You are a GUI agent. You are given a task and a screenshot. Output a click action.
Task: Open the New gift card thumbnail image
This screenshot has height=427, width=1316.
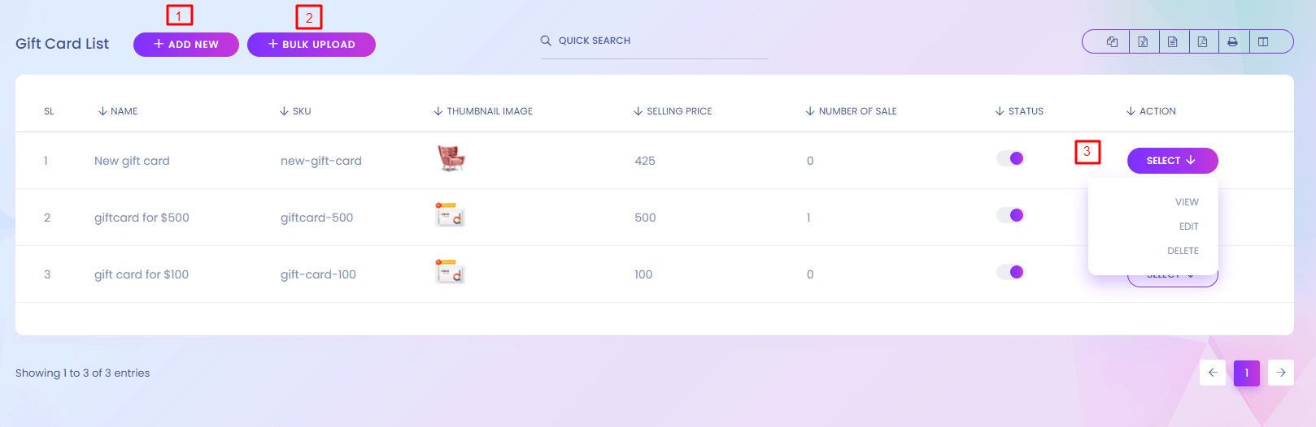451,158
